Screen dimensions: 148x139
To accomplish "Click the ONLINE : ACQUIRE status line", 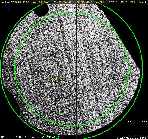I will pyautogui.click(x=33, y=137).
